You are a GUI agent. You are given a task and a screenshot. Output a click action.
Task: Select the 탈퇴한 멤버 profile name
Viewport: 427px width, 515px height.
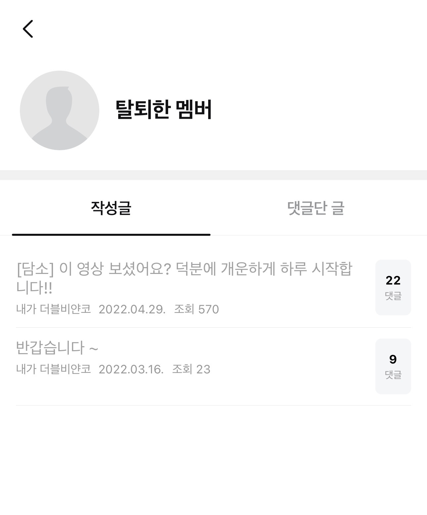[x=164, y=110]
